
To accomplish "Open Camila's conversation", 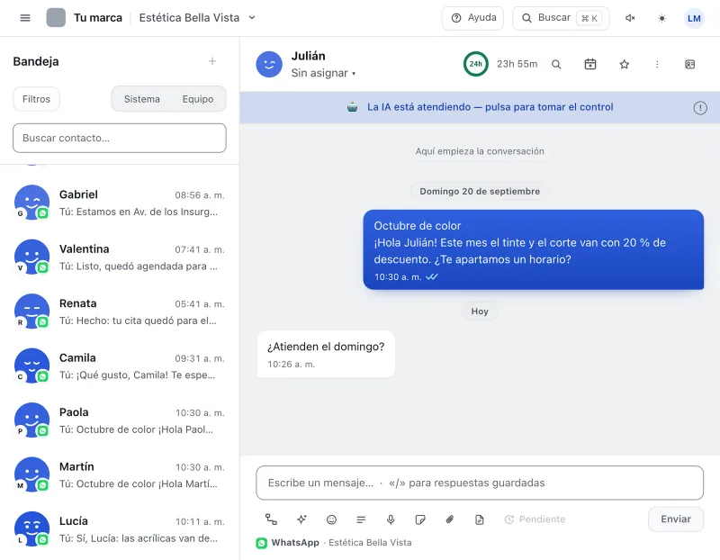I will (x=120, y=366).
